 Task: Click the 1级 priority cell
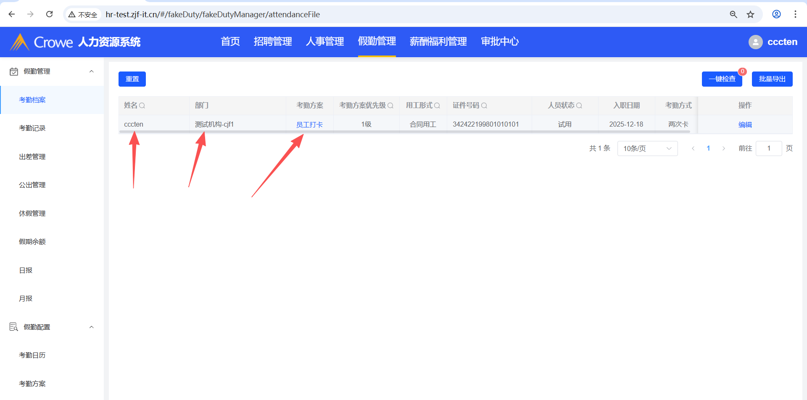tap(366, 125)
